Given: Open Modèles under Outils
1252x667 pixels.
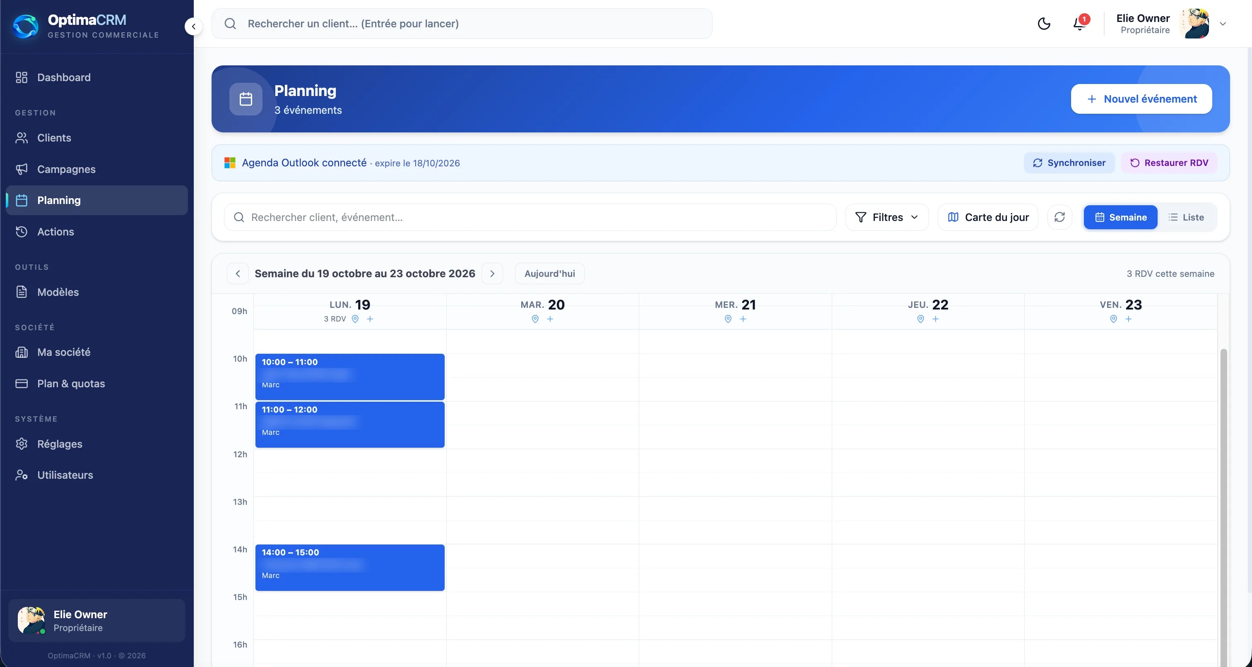Looking at the screenshot, I should point(97,292).
